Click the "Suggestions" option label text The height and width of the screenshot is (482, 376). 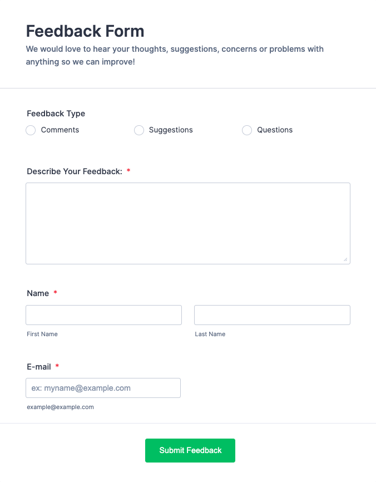[171, 130]
